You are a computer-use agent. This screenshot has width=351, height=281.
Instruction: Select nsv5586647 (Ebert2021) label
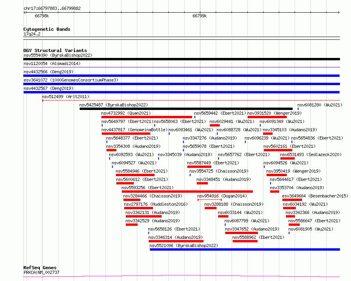(314, 221)
